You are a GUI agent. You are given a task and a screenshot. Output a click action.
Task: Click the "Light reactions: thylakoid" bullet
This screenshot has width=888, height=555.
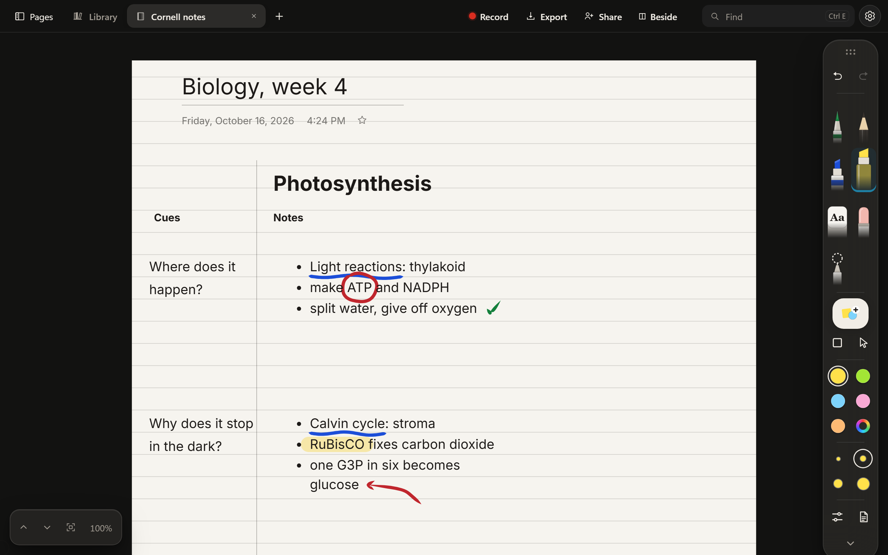(x=387, y=267)
